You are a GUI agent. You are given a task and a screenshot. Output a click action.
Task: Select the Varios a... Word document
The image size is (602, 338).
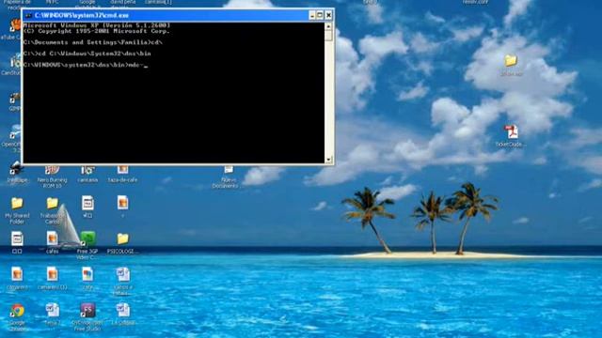point(122,282)
